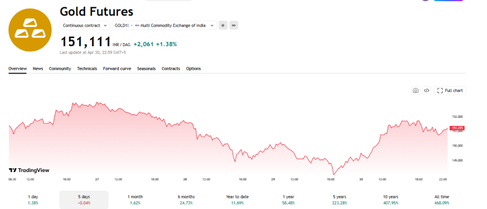This screenshot has height=209, width=487.
Task: Click the 08:30 time axis label
Action: (12, 179)
